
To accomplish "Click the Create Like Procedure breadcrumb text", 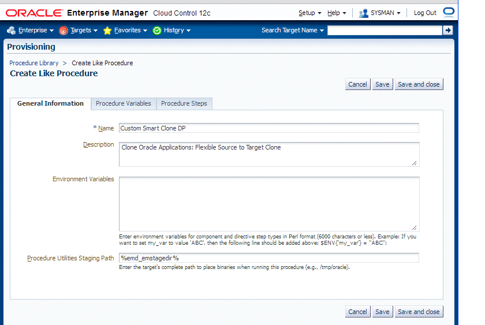I will [x=102, y=63].
